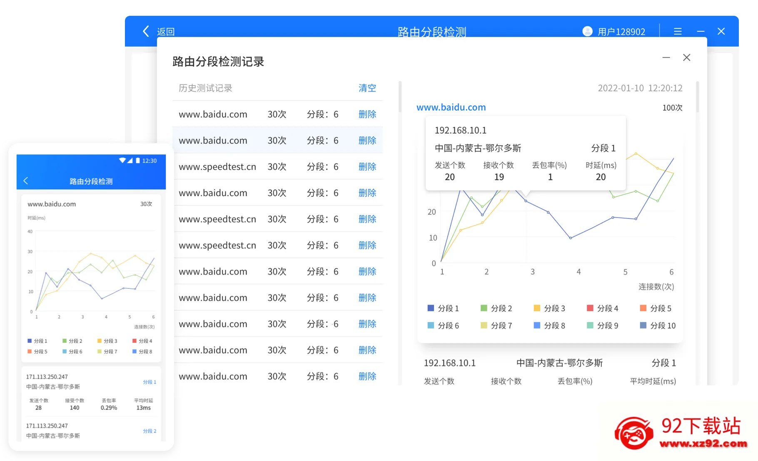The image size is (758, 461).
Task: Toggle 分段 1 legend in desktop chart
Action: coord(444,308)
